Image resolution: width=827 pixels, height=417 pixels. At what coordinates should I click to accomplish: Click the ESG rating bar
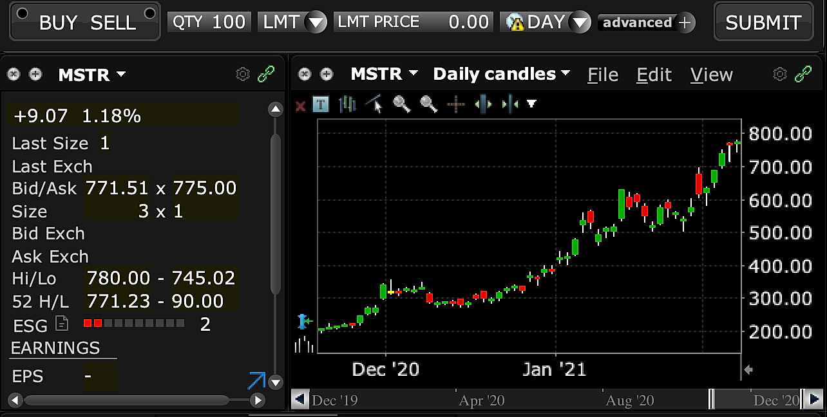point(134,323)
